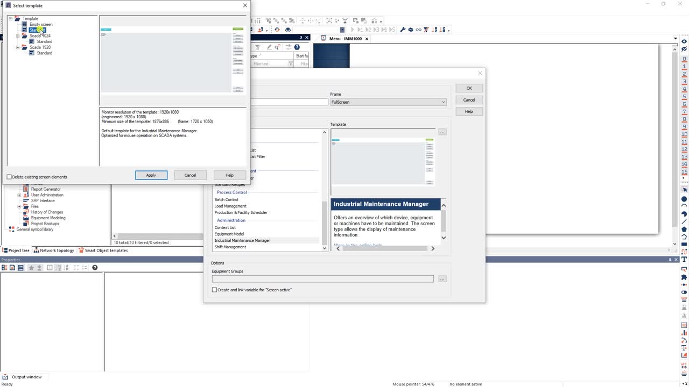The width and height of the screenshot is (689, 387).
Task: Enable Delete existing screen elements checkbox
Action: 9,177
